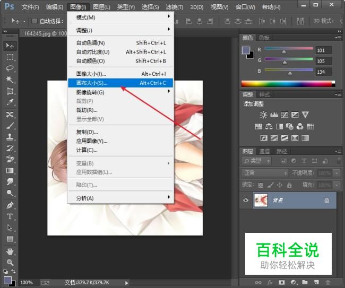
Task: Create new group folder in Layers panel
Action: (305, 282)
